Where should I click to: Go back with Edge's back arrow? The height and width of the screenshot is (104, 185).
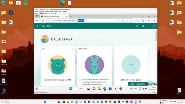tap(37, 21)
